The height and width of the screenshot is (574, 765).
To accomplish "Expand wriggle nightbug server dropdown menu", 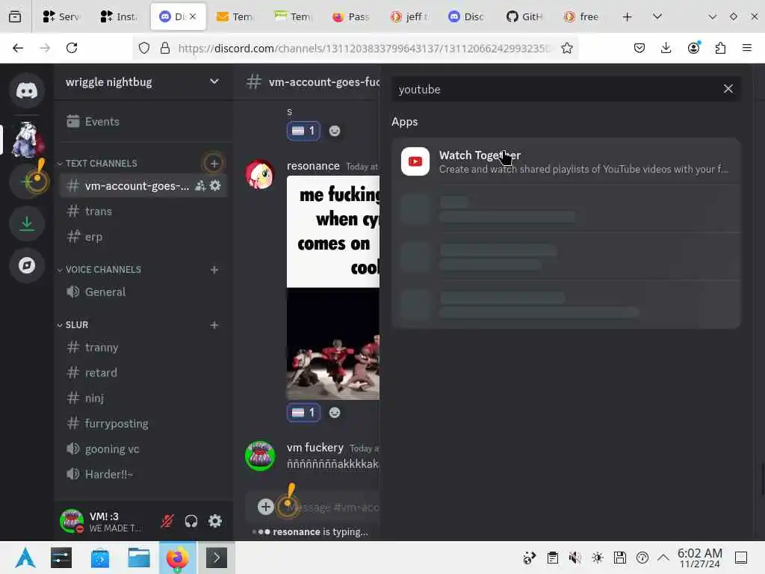I will pyautogui.click(x=214, y=81).
